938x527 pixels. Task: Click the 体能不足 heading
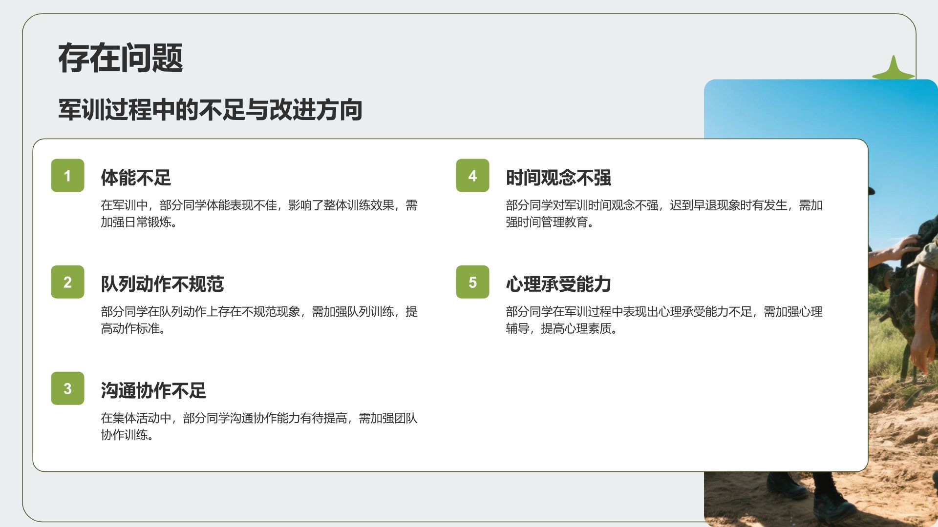point(136,178)
